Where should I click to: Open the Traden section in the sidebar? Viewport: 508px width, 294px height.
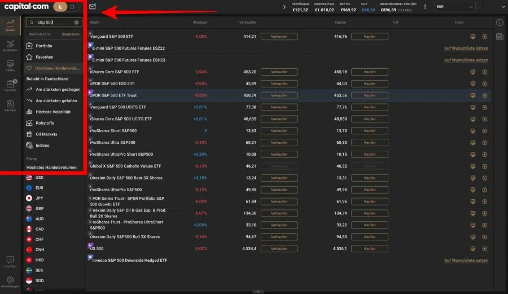tap(10, 25)
